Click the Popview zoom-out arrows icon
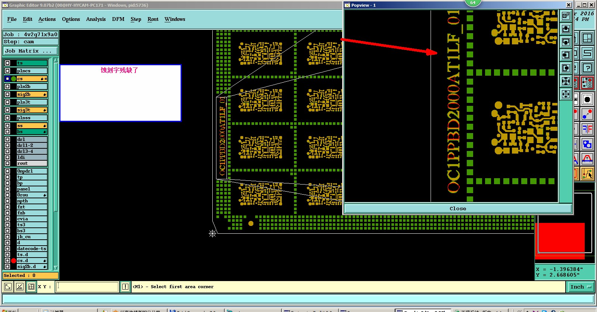This screenshot has width=597, height=312. coord(566,94)
